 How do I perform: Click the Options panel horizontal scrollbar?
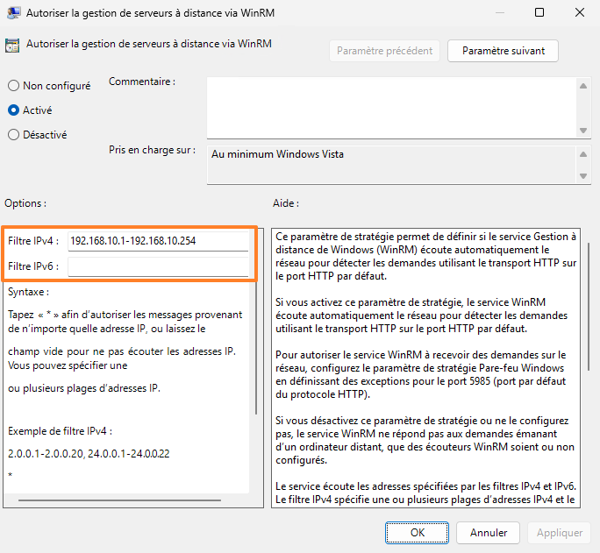[x=119, y=500]
